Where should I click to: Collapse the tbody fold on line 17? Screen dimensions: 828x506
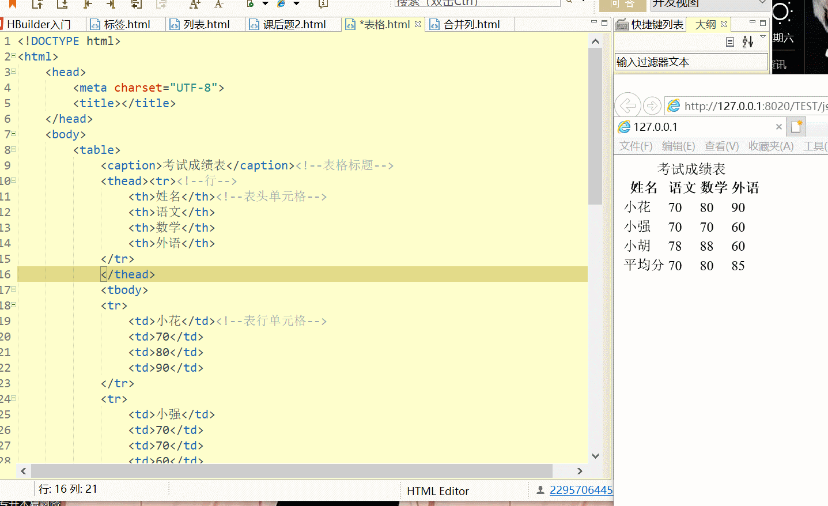coord(13,289)
